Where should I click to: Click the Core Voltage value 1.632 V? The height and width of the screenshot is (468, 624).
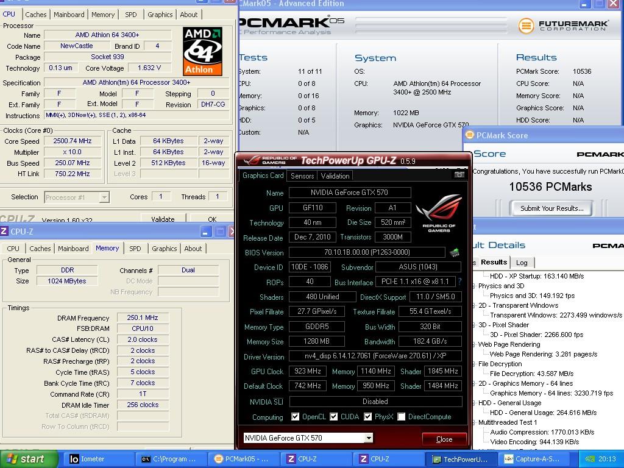149,68
